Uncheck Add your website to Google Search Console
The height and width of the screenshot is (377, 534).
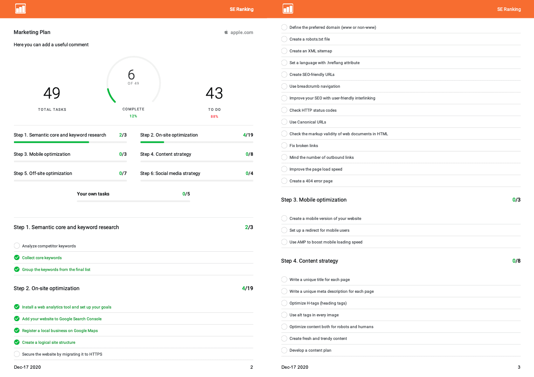(x=17, y=319)
